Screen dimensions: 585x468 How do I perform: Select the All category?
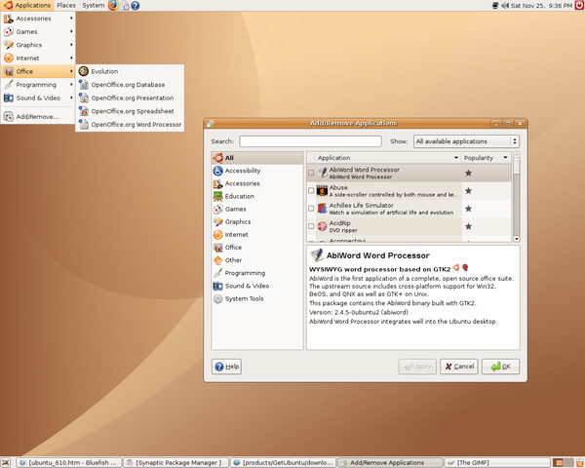pyautogui.click(x=257, y=158)
